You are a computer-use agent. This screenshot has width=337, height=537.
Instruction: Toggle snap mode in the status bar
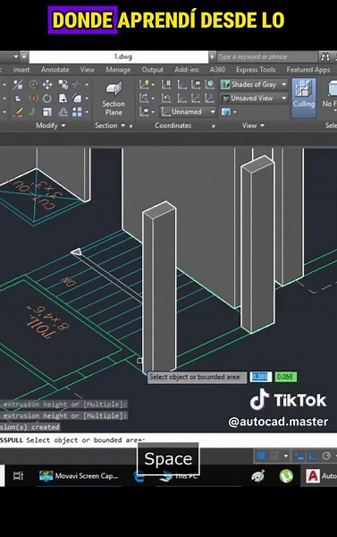click(274, 456)
